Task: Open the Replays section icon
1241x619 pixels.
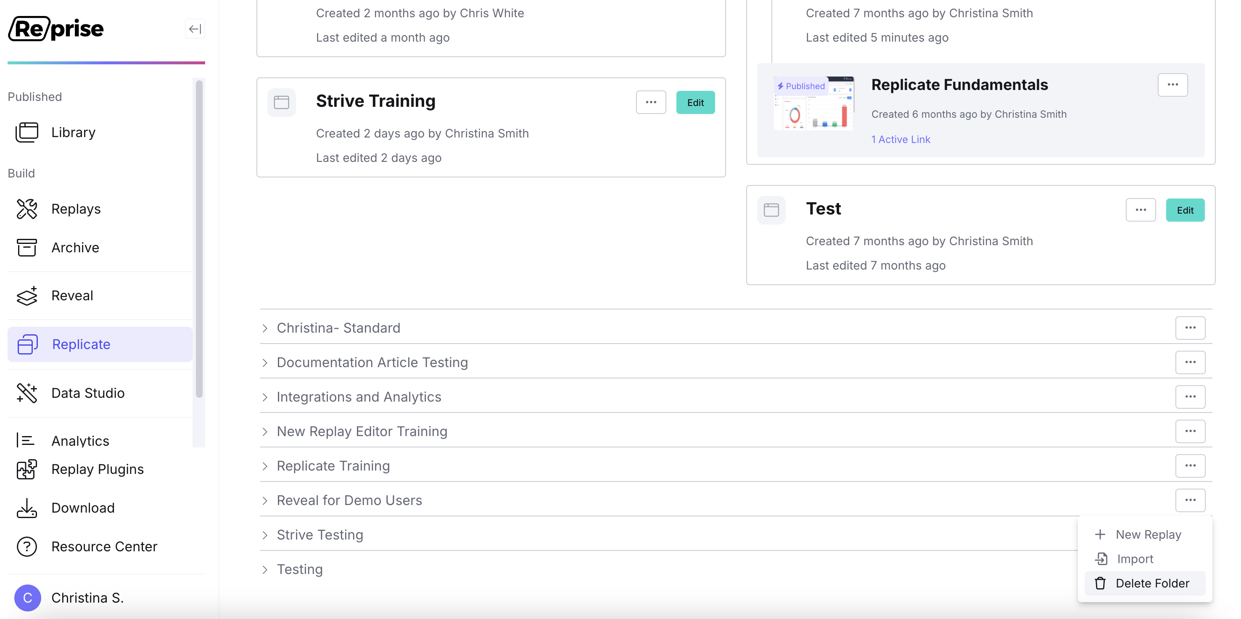Action: [27, 209]
